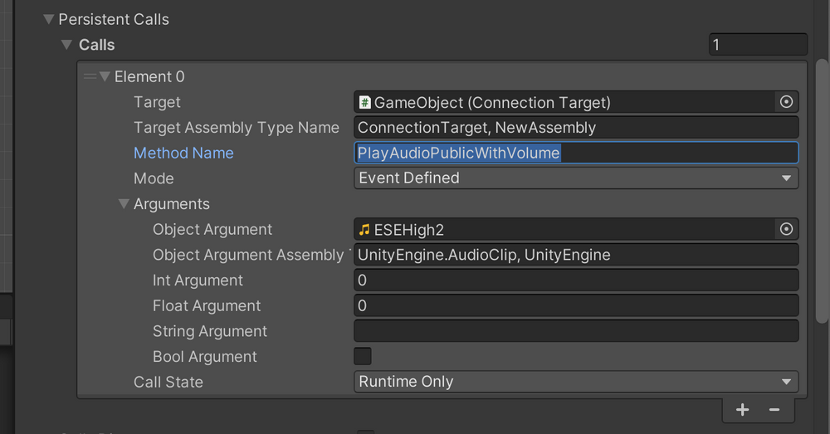
Task: Open the Call State dropdown
Action: tap(575, 382)
